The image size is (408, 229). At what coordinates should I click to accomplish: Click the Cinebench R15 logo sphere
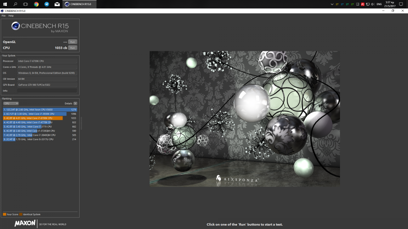pos(16,26)
